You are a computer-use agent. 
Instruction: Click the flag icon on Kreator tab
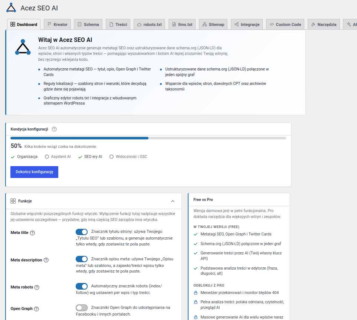tap(49, 24)
